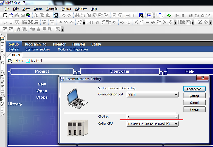The image size is (213, 147).
Task: Open the Online menu
Action: pyautogui.click(x=38, y=9)
